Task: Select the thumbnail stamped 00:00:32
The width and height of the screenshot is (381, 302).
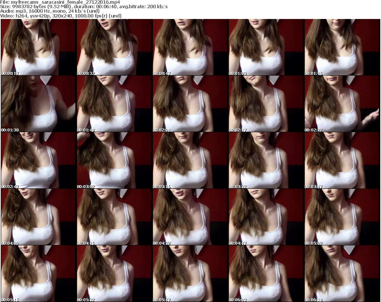Action: tap(114, 47)
